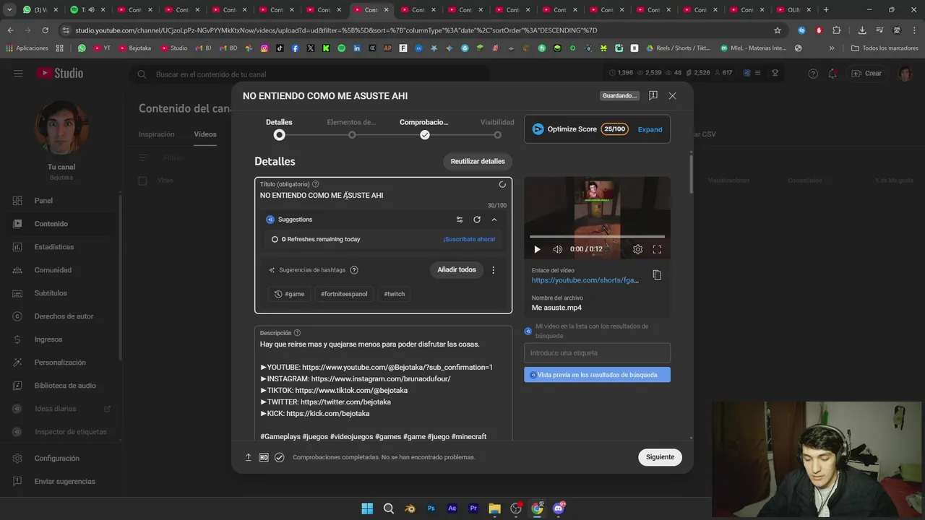Open Todos los marcadores bookmarks folder

click(885, 48)
